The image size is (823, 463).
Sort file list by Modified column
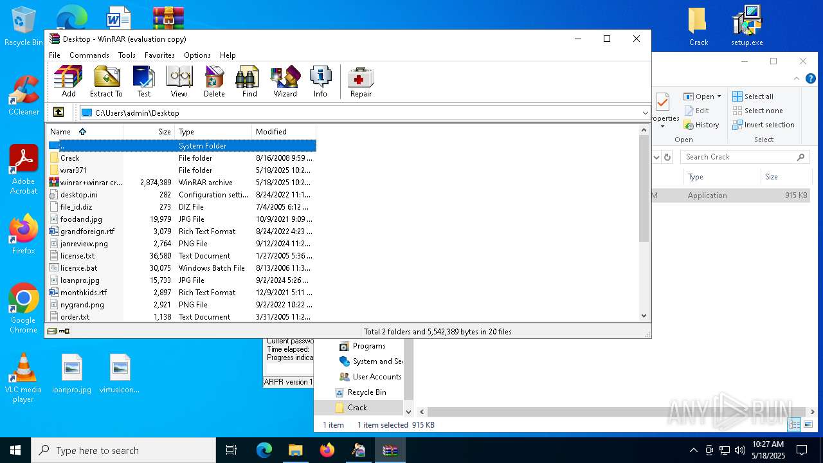284,132
